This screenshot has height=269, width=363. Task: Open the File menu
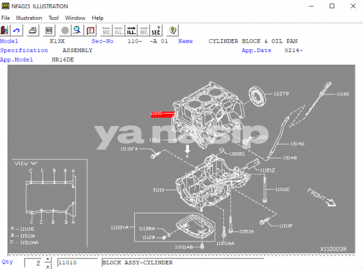[x=5, y=18]
